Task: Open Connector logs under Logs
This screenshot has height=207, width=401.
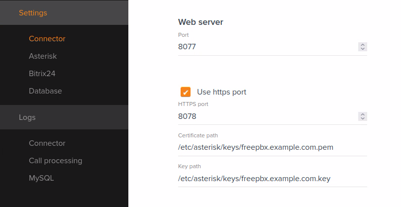Action: coord(47,143)
